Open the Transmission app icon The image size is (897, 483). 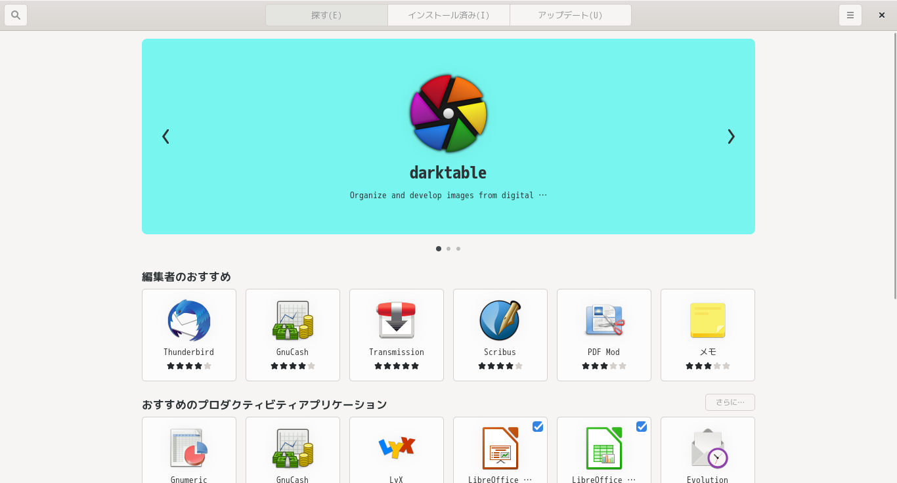397,320
